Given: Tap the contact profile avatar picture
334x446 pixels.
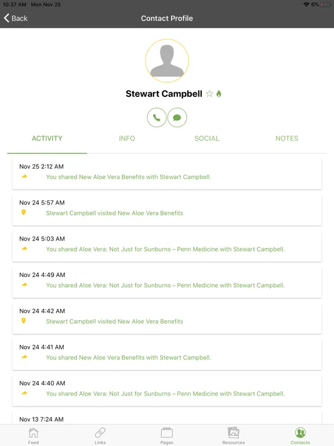Looking at the screenshot, I should click(167, 60).
